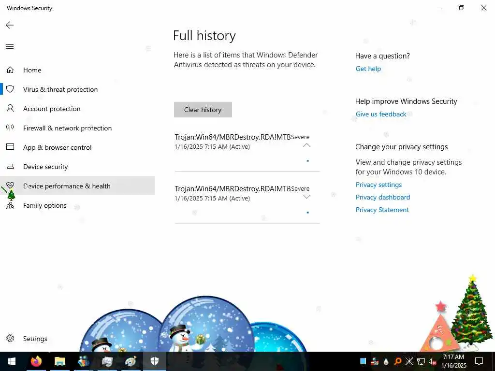
Task: Select the first Trojan:Win64/MBRDestroy.RDA!MTB name
Action: pyautogui.click(x=233, y=137)
